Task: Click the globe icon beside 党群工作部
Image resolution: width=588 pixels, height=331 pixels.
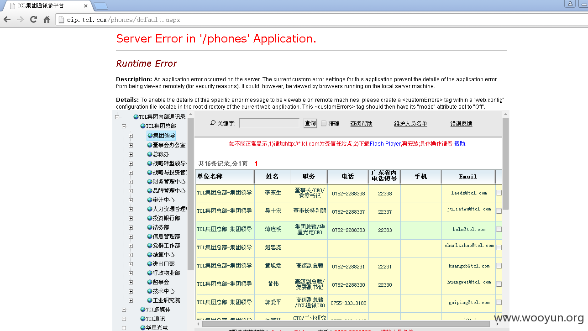Action: (x=150, y=245)
